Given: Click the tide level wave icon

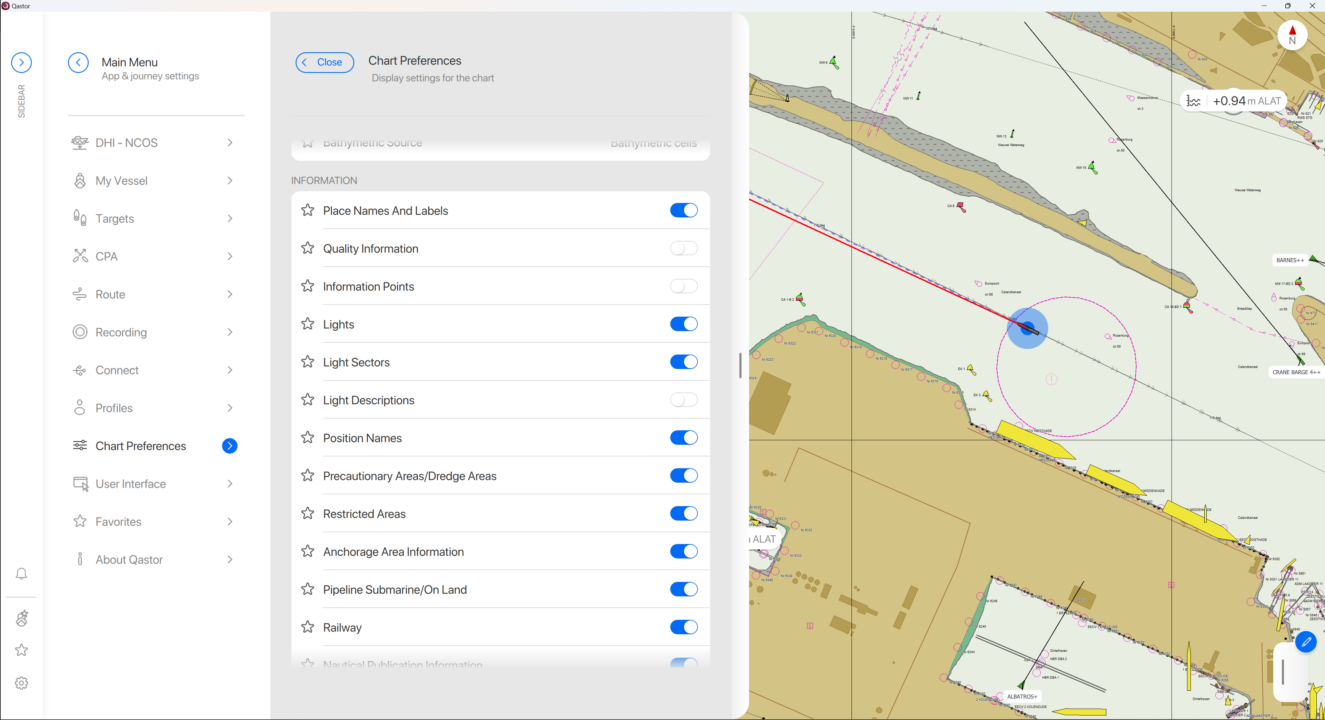Looking at the screenshot, I should pos(1193,101).
